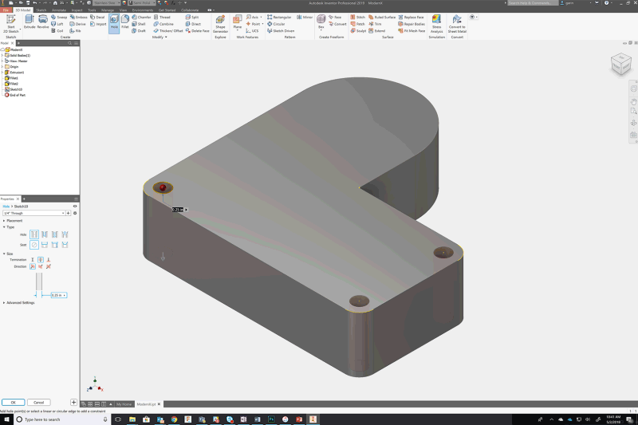Select the Tapped hole type

click(54, 234)
